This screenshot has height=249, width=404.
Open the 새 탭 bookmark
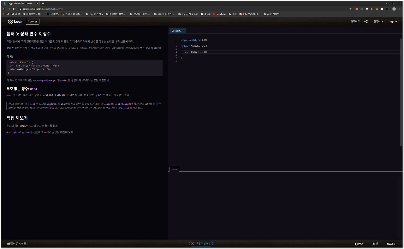coord(16,14)
